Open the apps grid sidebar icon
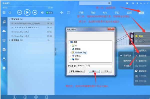 coord(4,68)
